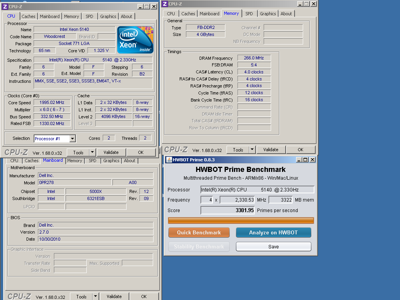Click Validate in the Memory window
400x300 pixels.
pos(271,150)
